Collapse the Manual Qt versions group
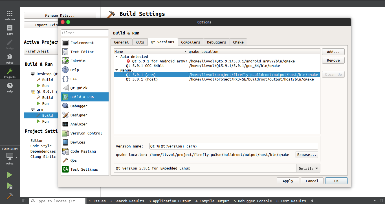 point(117,70)
